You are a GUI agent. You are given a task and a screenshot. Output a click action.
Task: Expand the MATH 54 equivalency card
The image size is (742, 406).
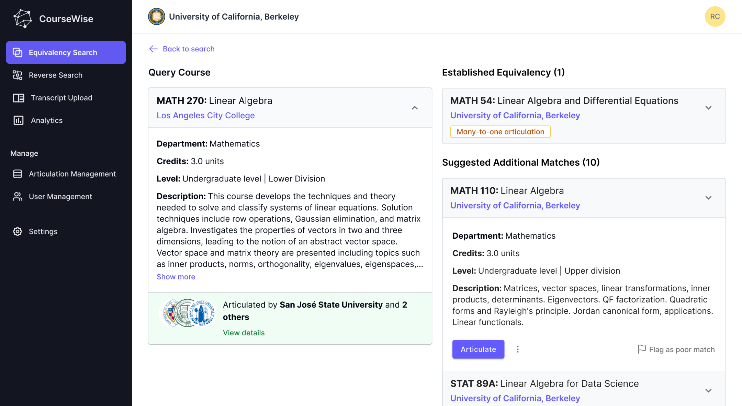point(708,108)
